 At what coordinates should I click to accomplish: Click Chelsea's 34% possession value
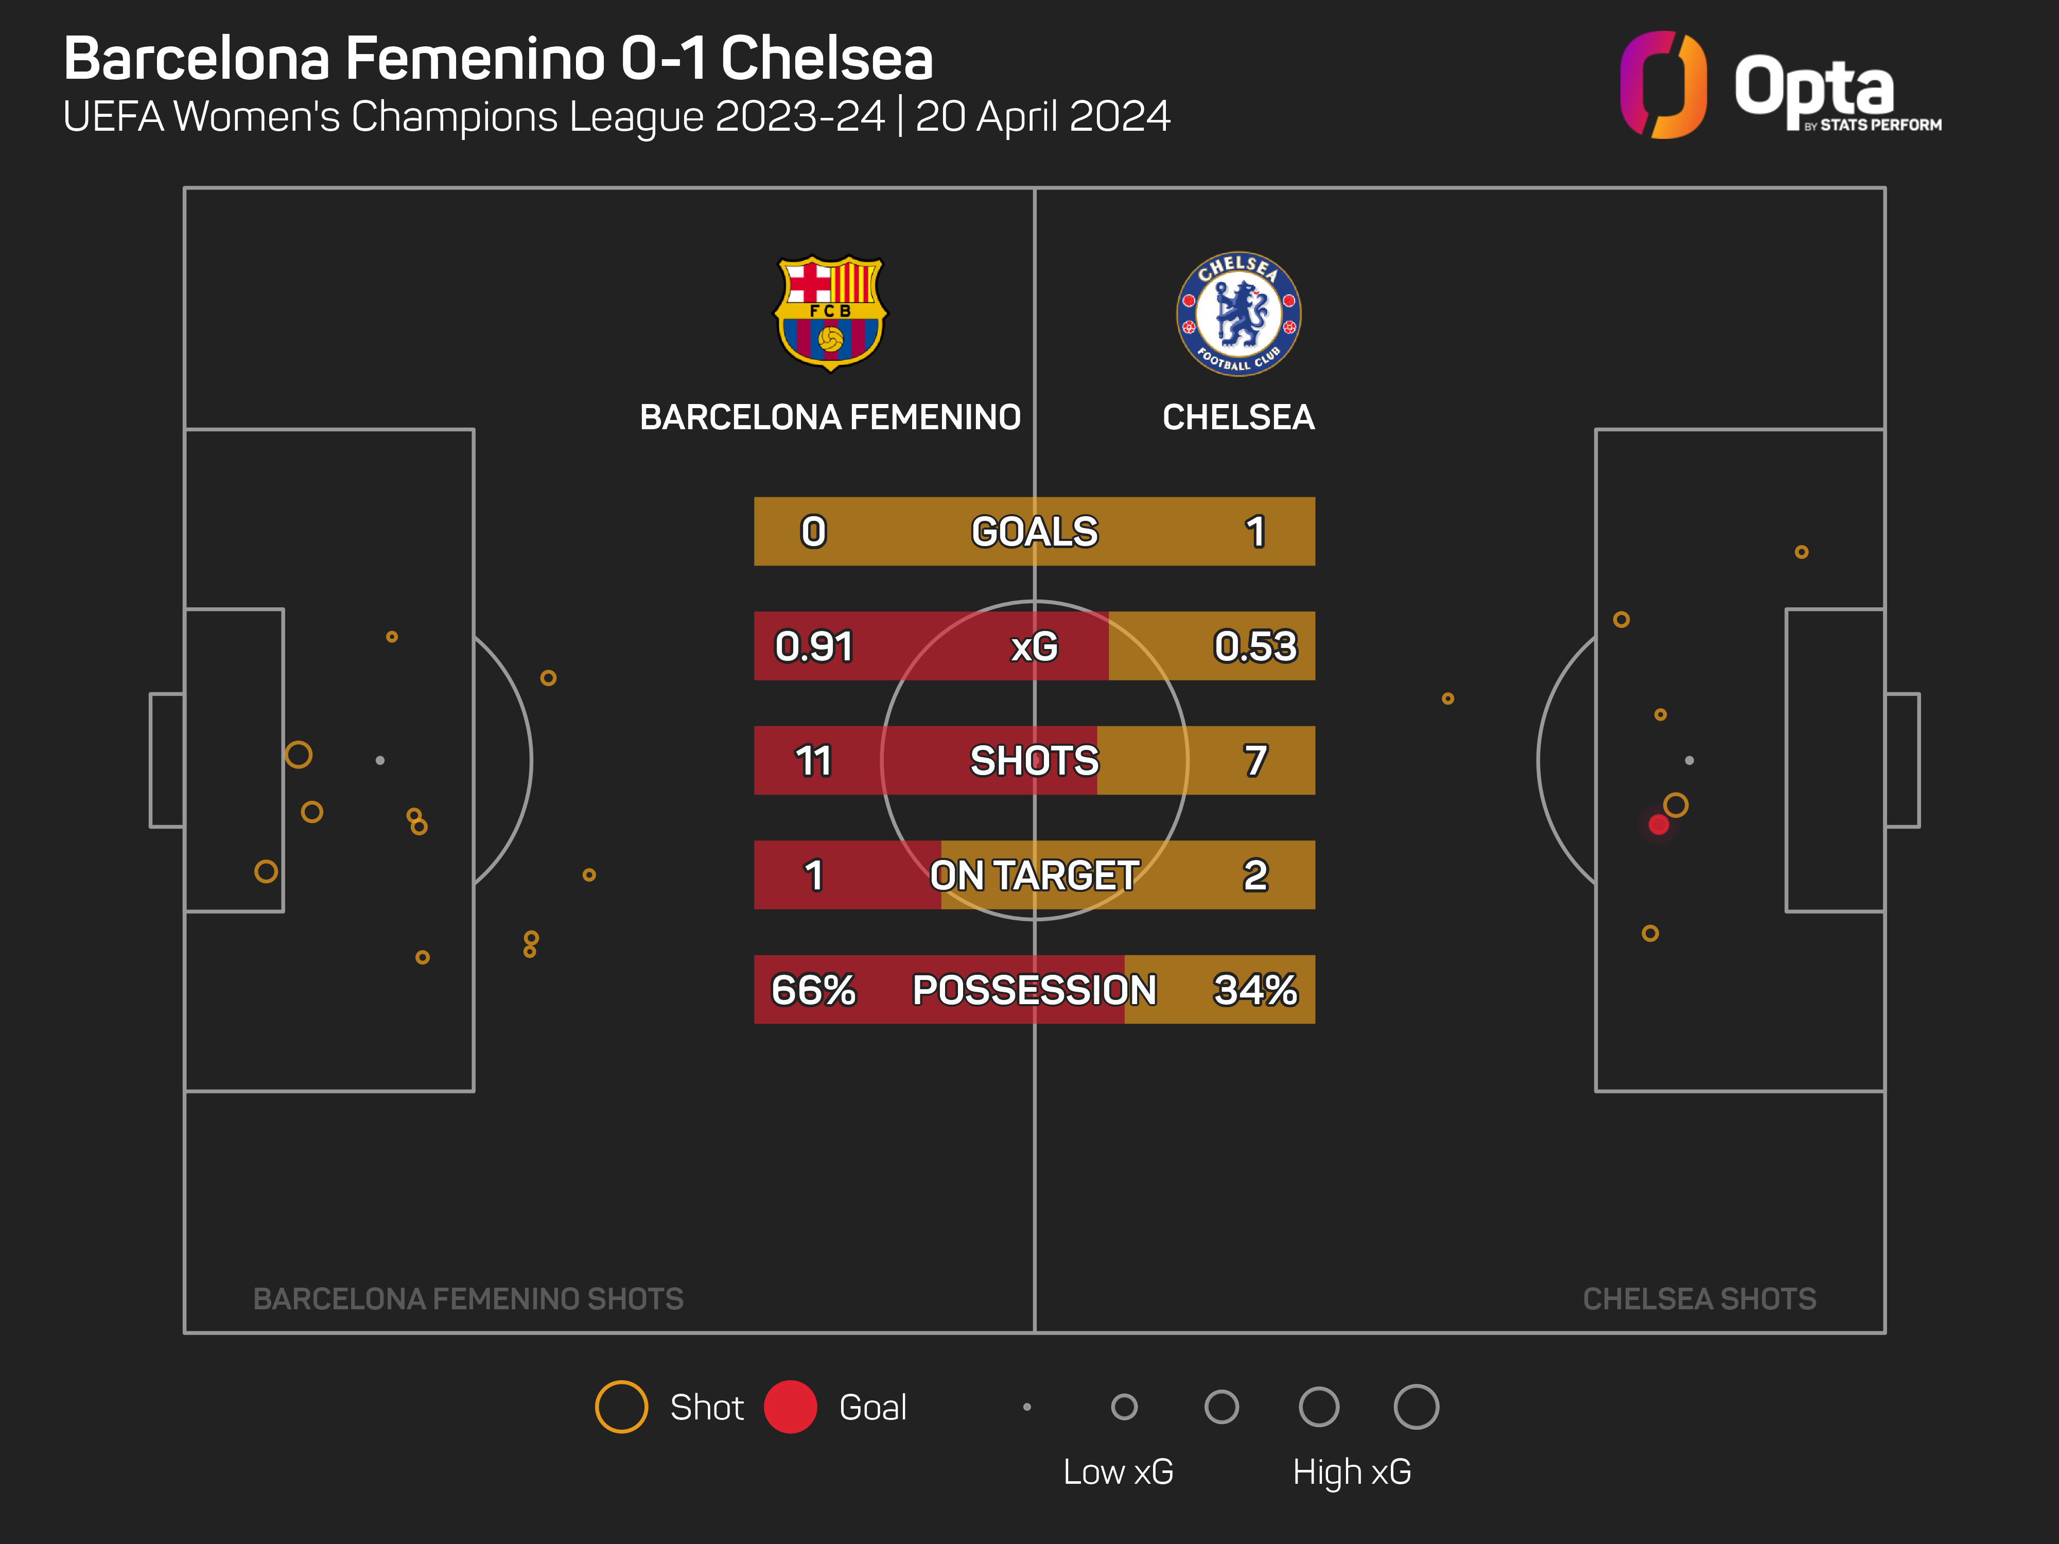pyautogui.click(x=1255, y=989)
